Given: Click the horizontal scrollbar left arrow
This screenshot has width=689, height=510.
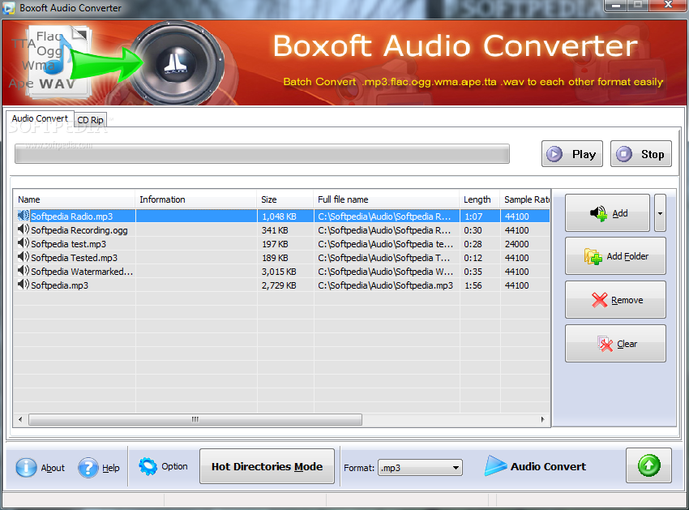Looking at the screenshot, I should pos(20,419).
